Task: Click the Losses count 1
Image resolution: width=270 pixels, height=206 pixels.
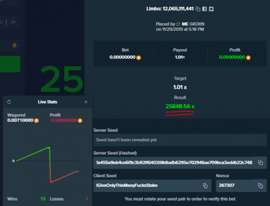Action: (87, 199)
